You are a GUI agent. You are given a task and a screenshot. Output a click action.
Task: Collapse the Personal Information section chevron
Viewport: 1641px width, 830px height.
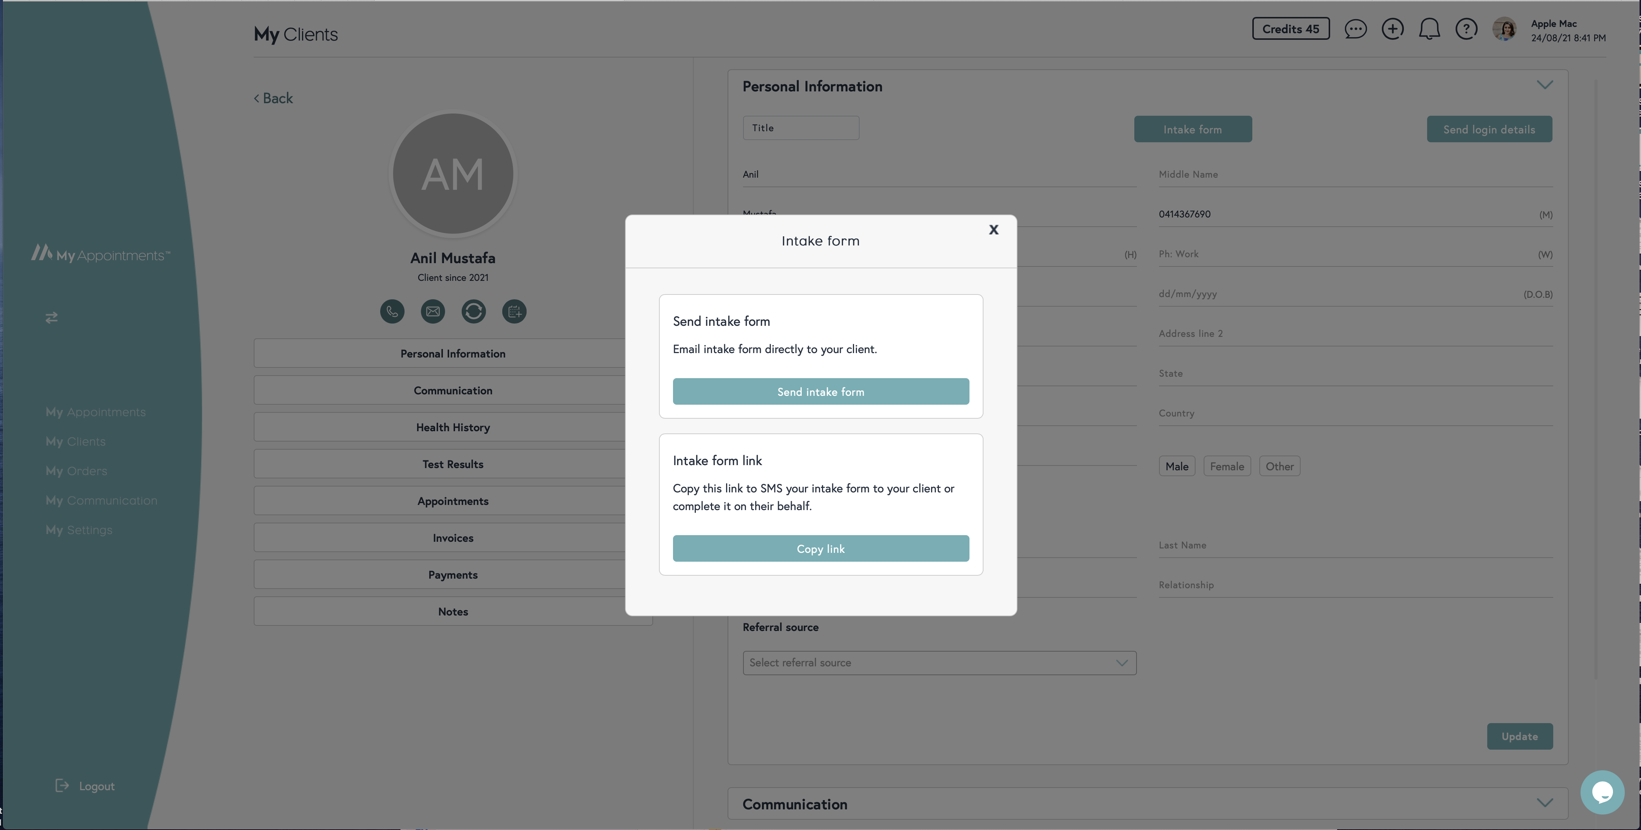pyautogui.click(x=1544, y=85)
